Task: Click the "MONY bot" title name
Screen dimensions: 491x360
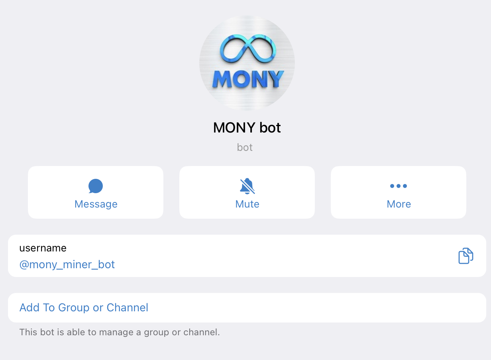Action: click(247, 128)
